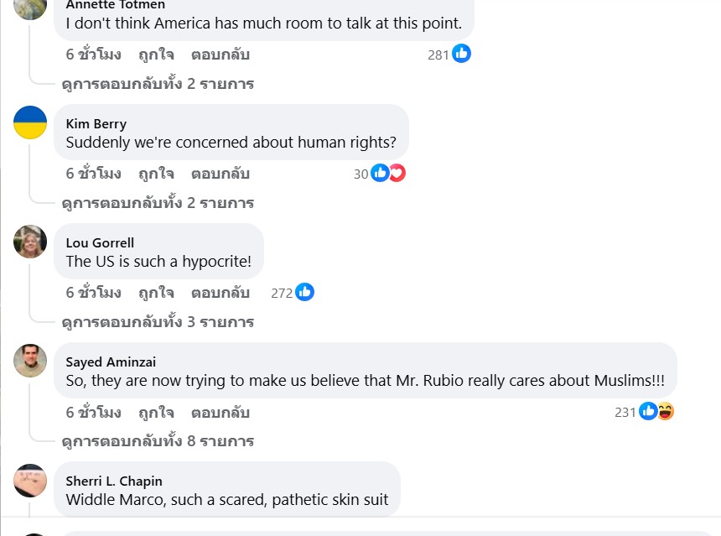This screenshot has width=721, height=536.
Task: Click the like icon beside 272 reactions
Action: click(304, 292)
